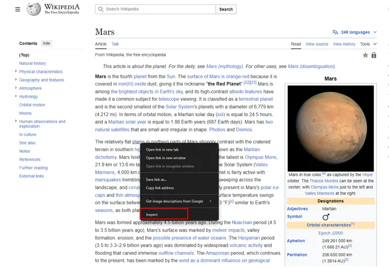Viewport: 389px width, 269px height.
Task: Open the Read tab
Action: pos(296,44)
